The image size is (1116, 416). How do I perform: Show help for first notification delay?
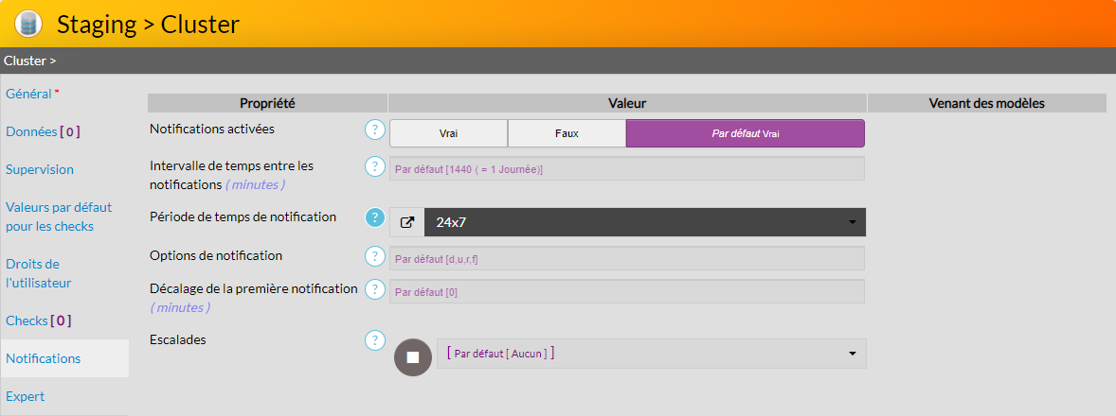[x=375, y=289]
